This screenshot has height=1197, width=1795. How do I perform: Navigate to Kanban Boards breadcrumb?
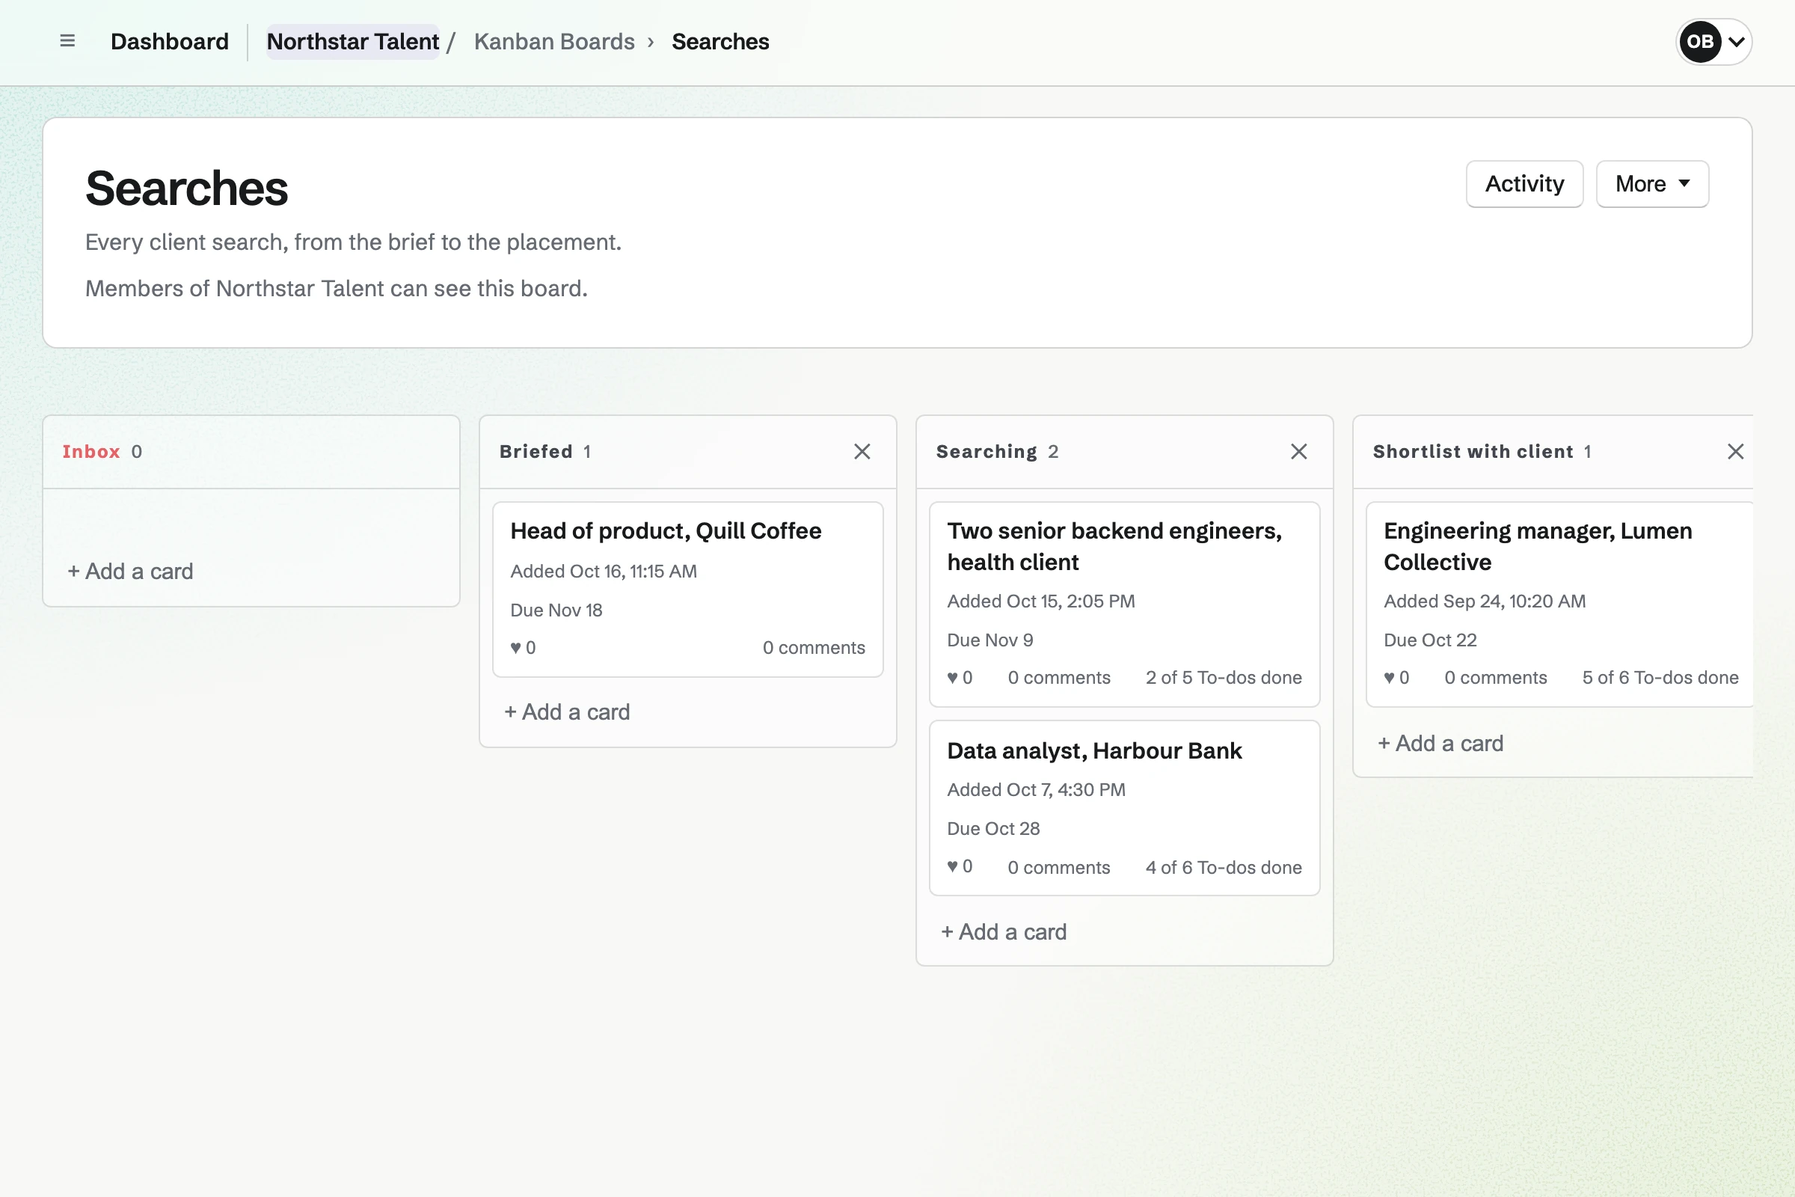tap(554, 41)
